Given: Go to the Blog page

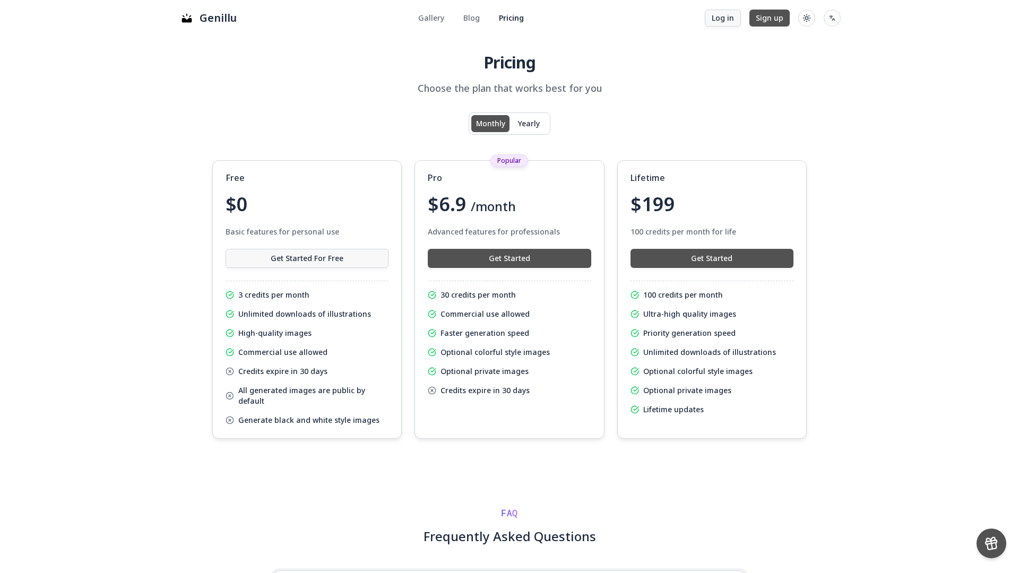Looking at the screenshot, I should tap(471, 18).
